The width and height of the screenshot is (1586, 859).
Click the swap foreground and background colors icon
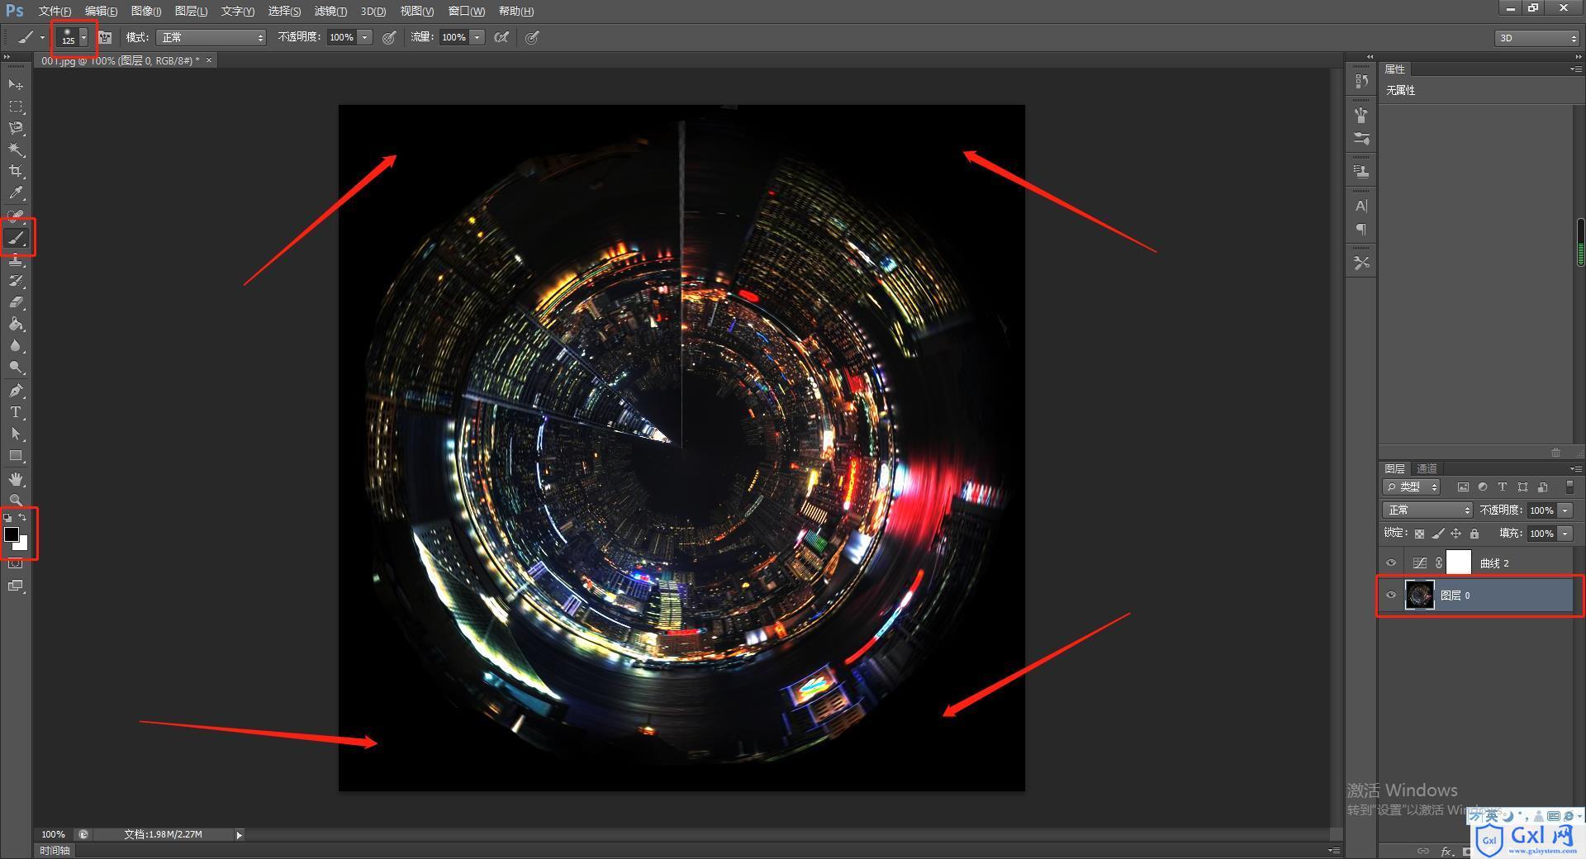tap(23, 517)
